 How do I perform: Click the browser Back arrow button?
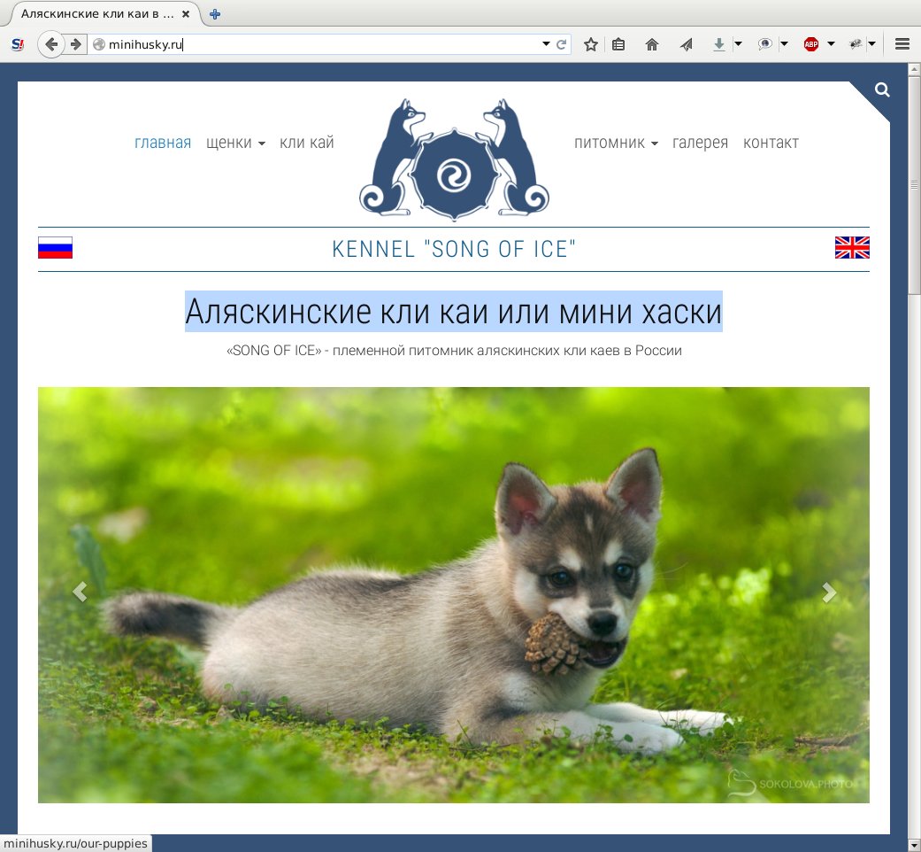[51, 44]
